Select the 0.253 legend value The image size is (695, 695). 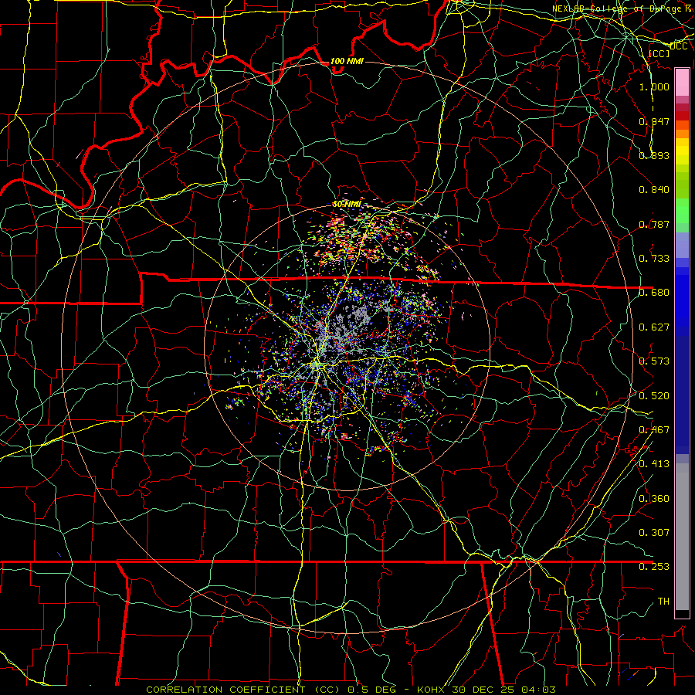pos(654,567)
